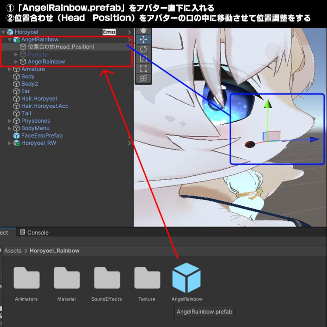The height and width of the screenshot is (327, 327).
Task: Click the FaceEmoPrefab blue cube icon
Action: [17, 135]
